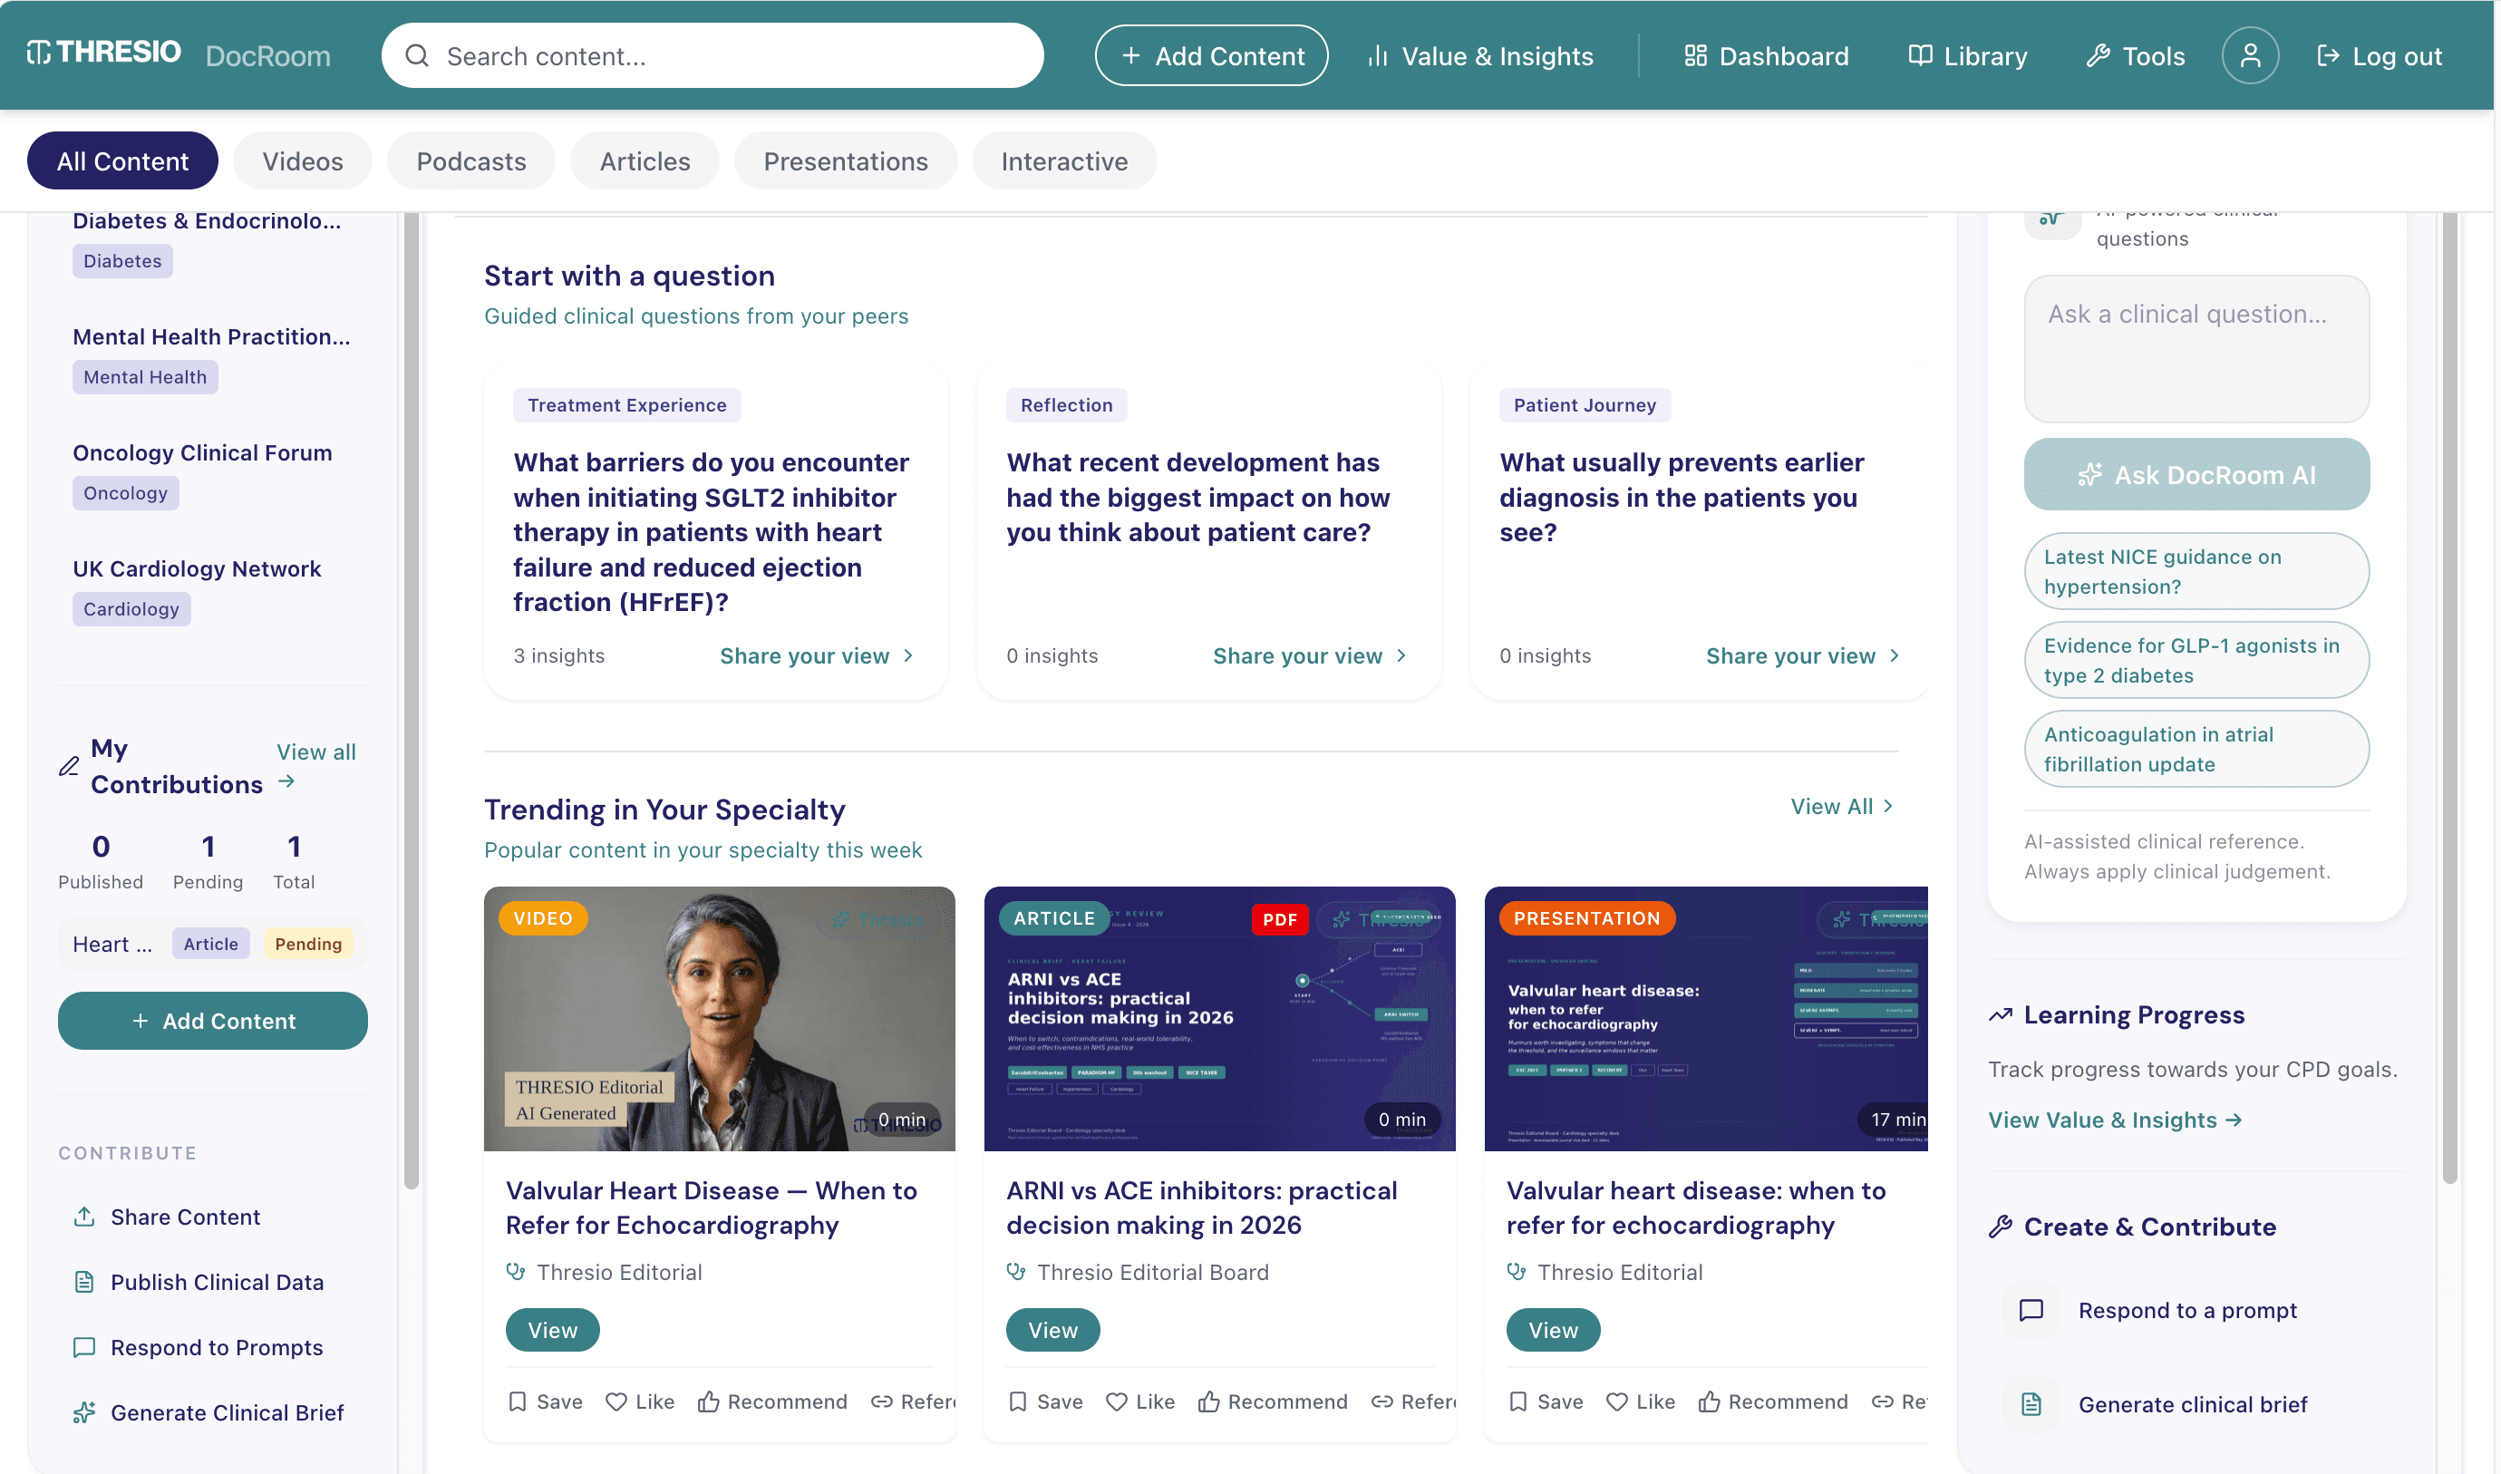2501x1474 pixels.
Task: Click Respond to a prompt chat icon
Action: click(2031, 1309)
